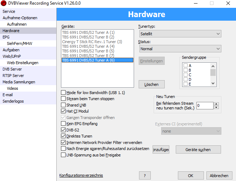Open the Tunertyp dropdown
The height and width of the screenshot is (181, 236).
pyautogui.click(x=180, y=34)
